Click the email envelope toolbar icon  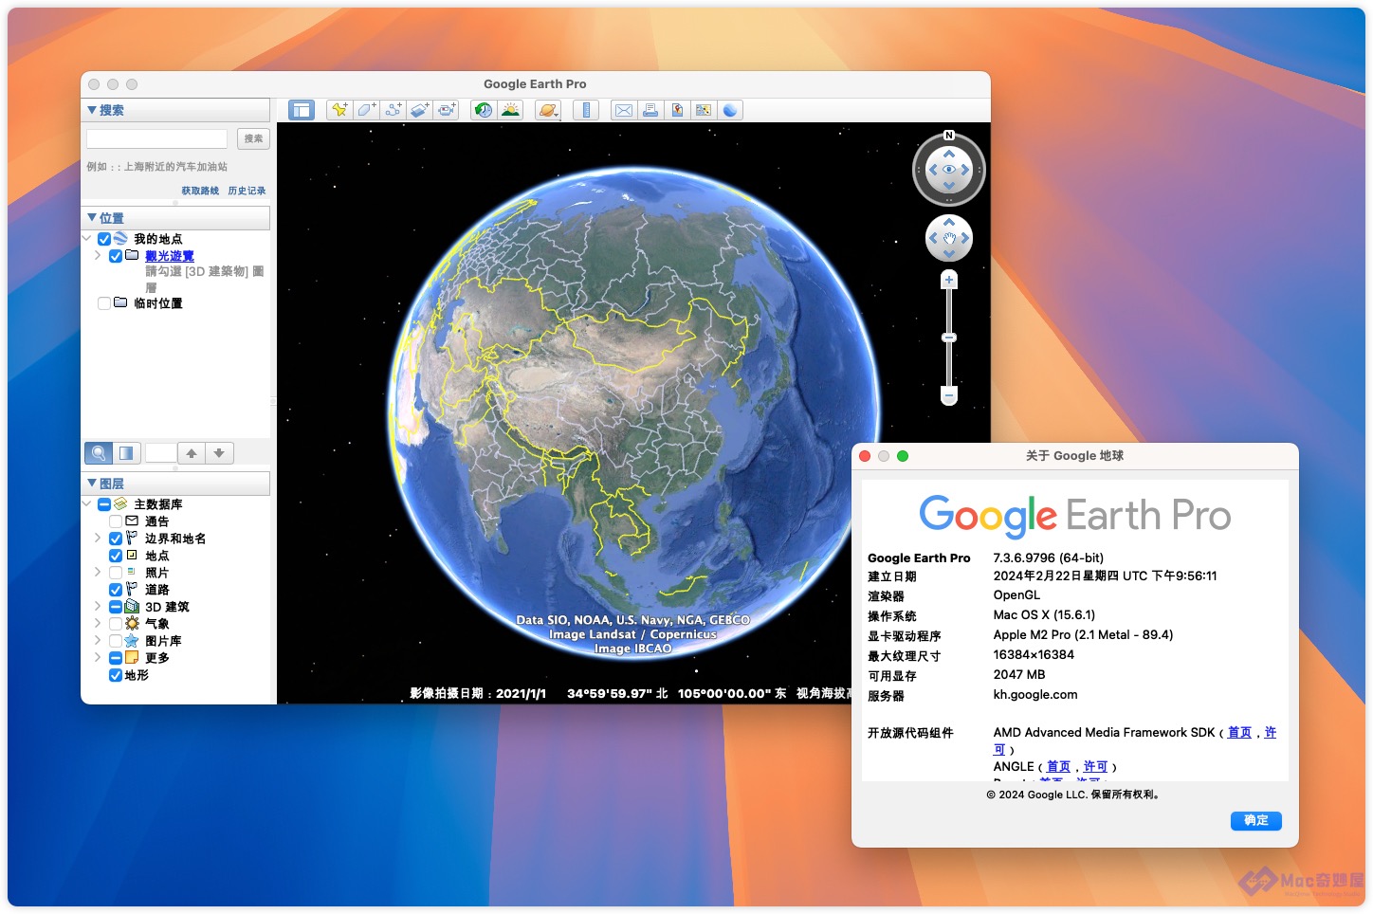(x=624, y=110)
